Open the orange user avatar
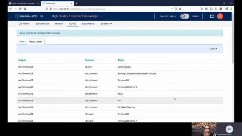This screenshot has width=242, height=136. (220, 16)
